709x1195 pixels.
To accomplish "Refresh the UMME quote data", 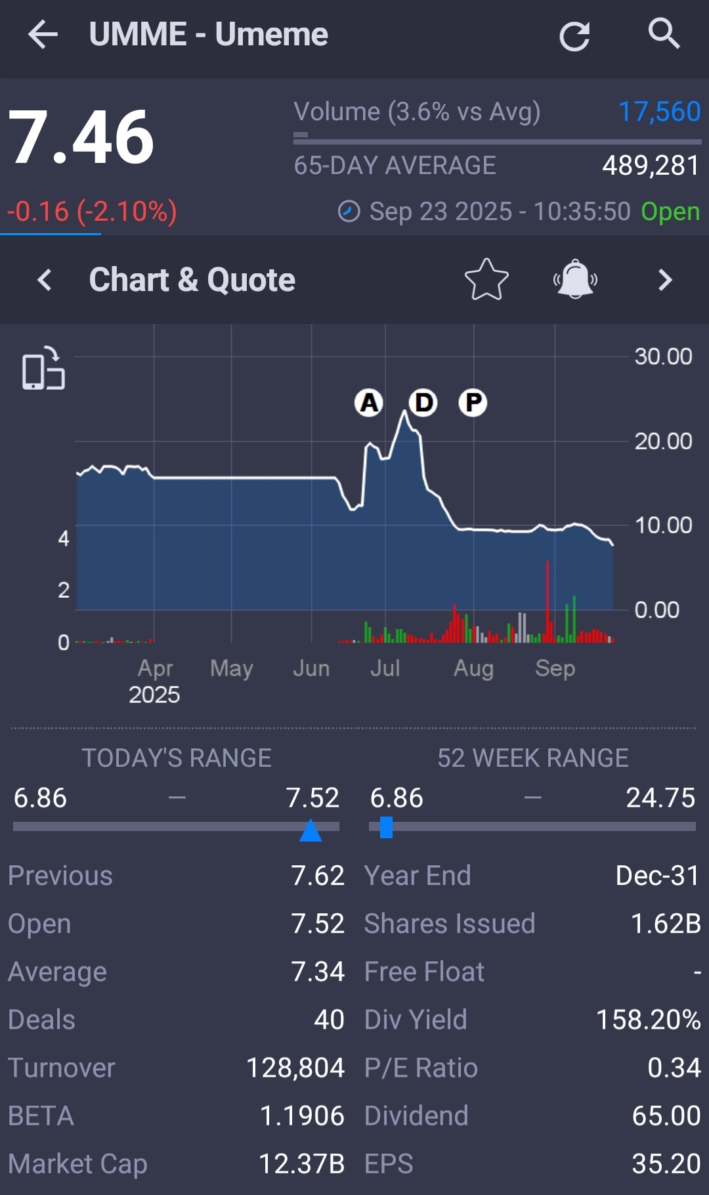I will pyautogui.click(x=574, y=35).
